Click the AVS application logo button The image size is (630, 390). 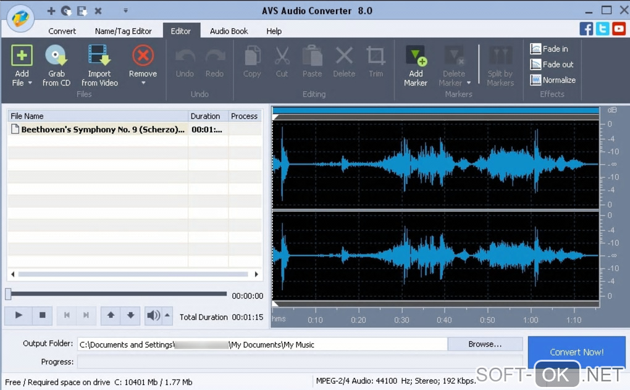coord(20,18)
